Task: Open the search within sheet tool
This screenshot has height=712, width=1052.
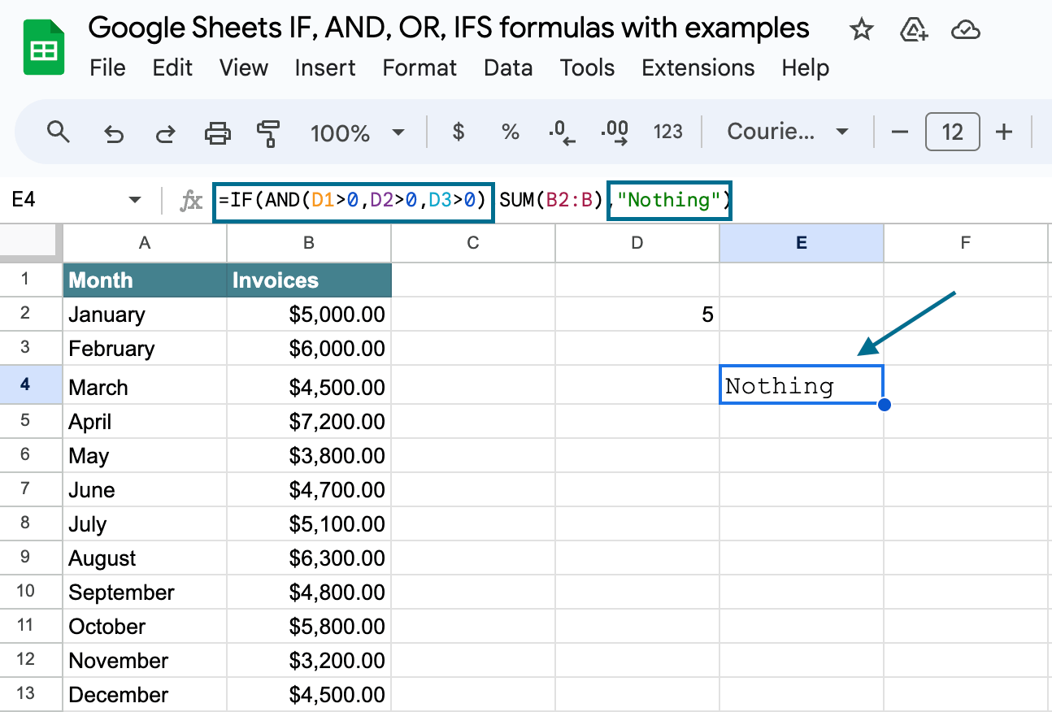Action: pos(58,132)
